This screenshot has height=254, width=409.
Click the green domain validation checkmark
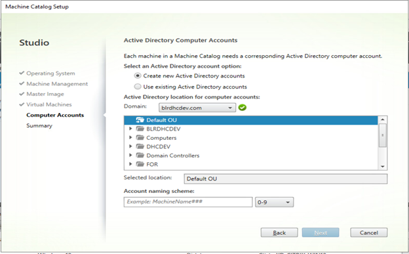pyautogui.click(x=243, y=108)
